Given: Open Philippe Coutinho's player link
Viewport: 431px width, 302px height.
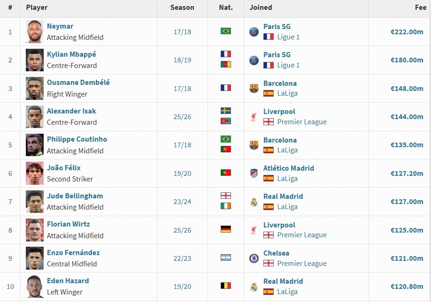Looking at the screenshot, I should 77,139.
